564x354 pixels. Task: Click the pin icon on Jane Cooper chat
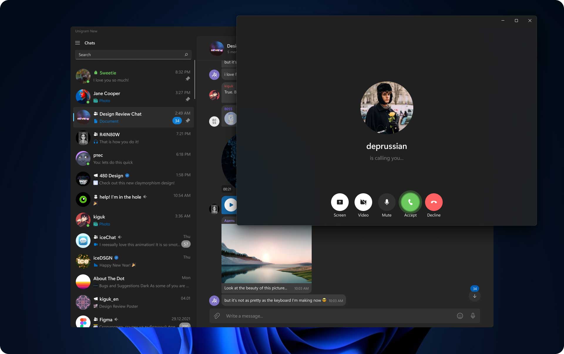[188, 99]
